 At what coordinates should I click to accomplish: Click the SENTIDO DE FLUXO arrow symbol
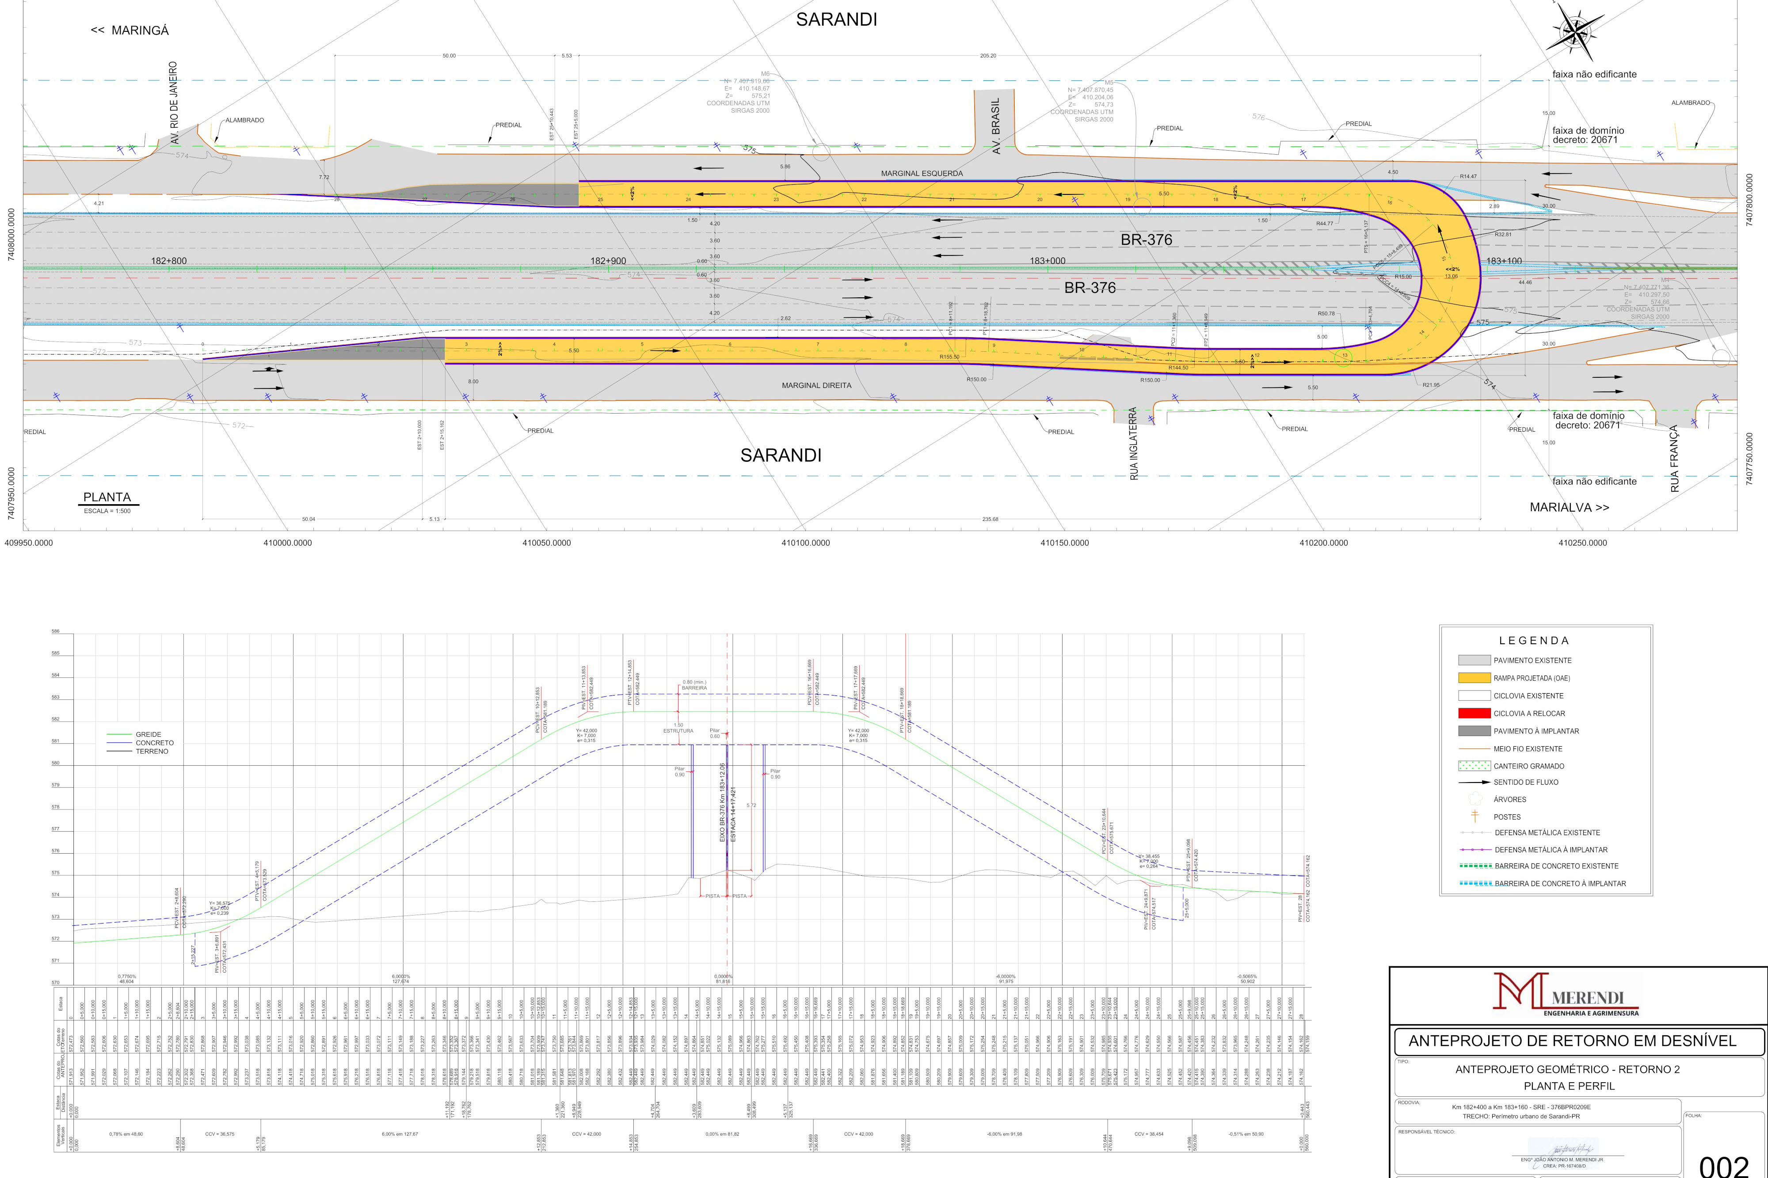[x=1474, y=782]
